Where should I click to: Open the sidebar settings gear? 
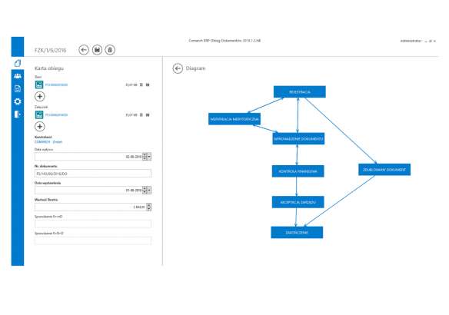pos(18,101)
